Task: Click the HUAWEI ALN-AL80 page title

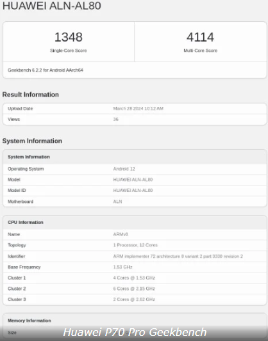Action: (52, 5)
